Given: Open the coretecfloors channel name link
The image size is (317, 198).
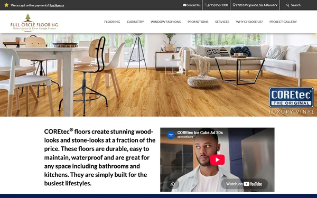Looking at the screenshot, I should [185, 137].
